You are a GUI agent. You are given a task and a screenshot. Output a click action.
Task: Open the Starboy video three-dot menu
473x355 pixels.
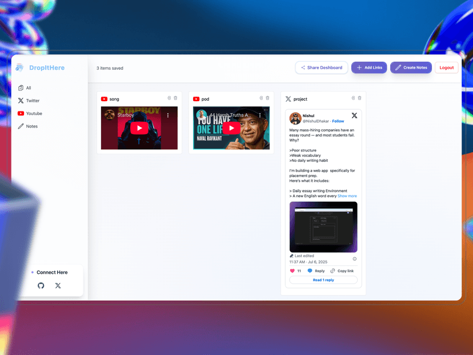coord(168,115)
